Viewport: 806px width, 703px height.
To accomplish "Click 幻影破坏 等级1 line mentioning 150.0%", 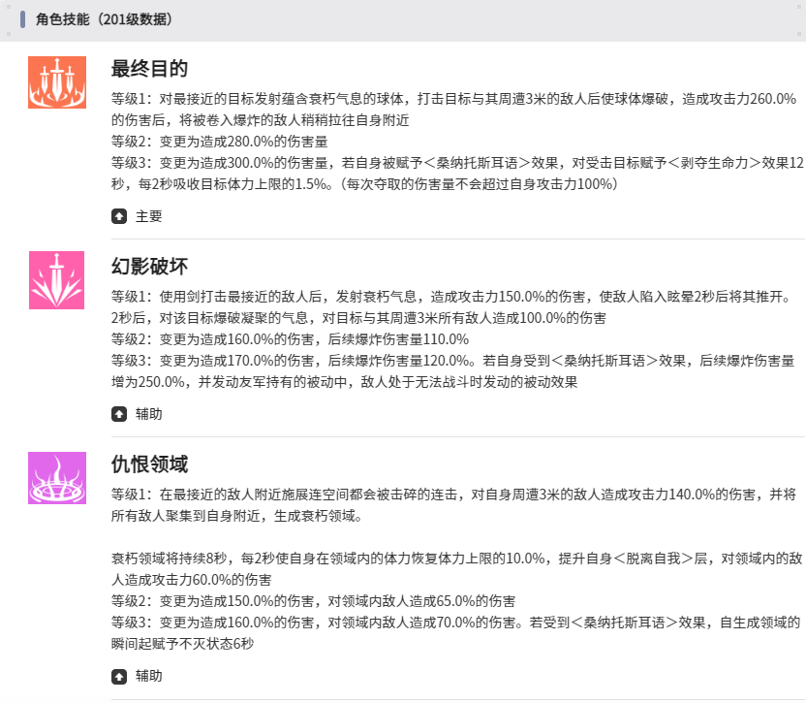I will [450, 297].
